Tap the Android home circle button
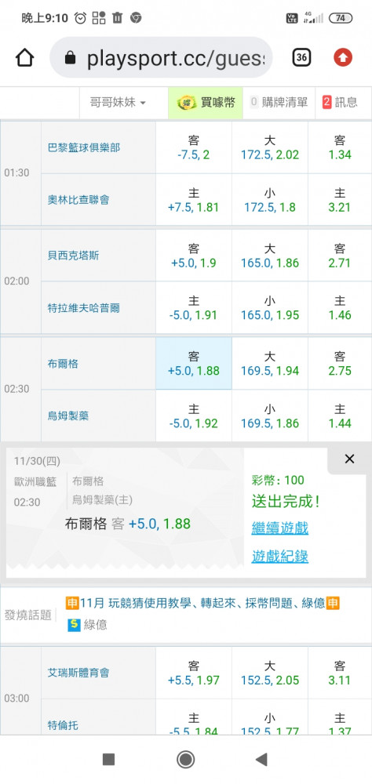 pos(186,760)
